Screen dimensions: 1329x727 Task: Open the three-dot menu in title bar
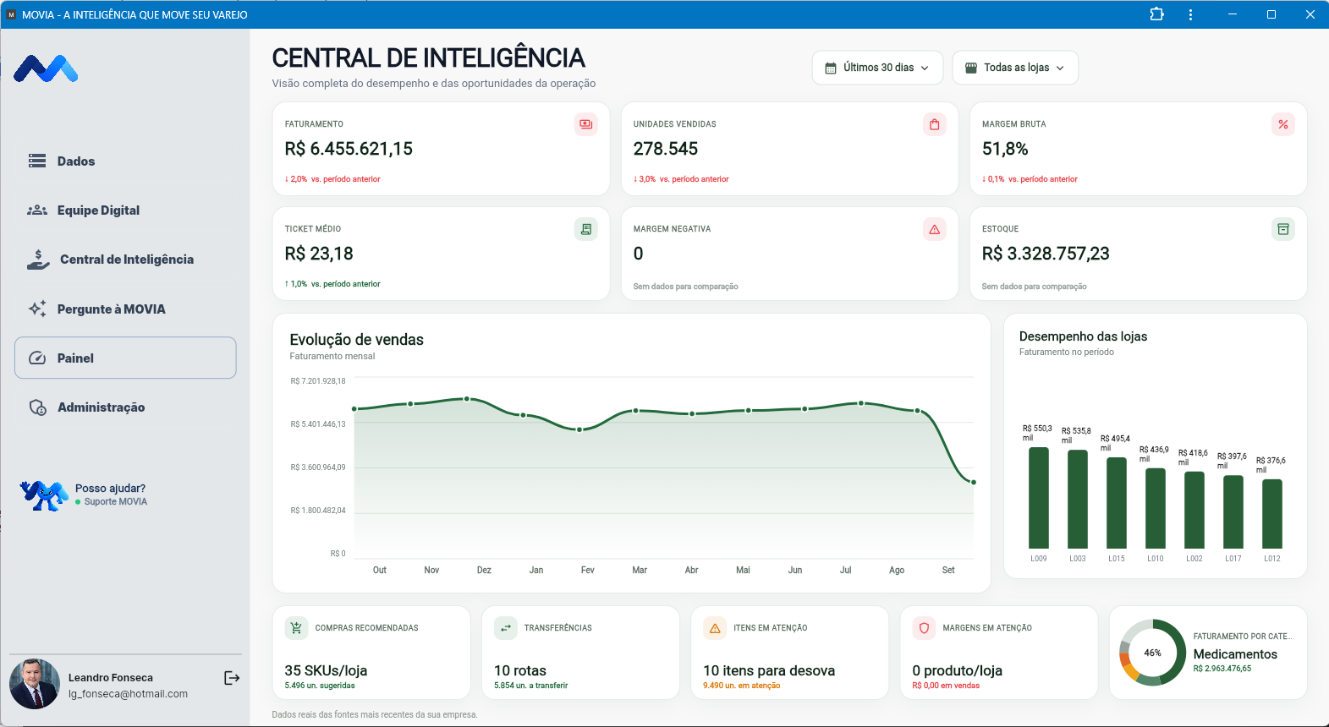click(x=1190, y=14)
